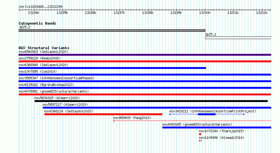The height and width of the screenshot is (153, 280).
Task: Select the blue esv3595347 variant bar
Action: pos(145,81)
